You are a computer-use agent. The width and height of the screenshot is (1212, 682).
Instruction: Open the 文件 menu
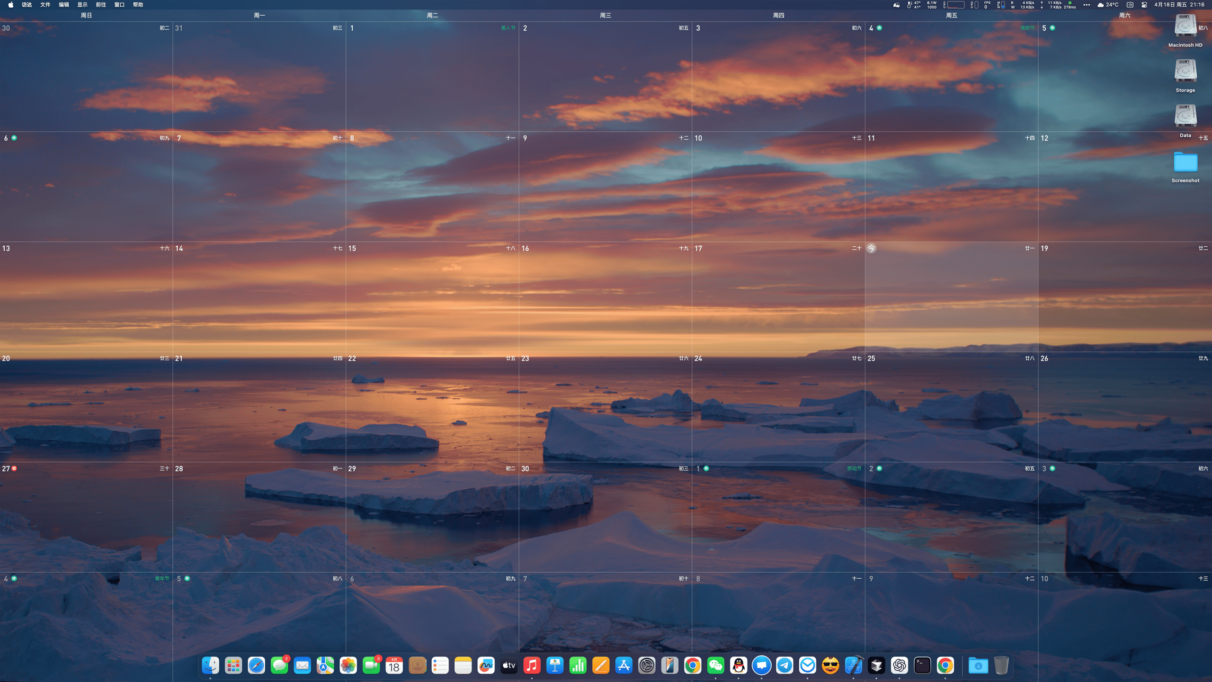[45, 5]
